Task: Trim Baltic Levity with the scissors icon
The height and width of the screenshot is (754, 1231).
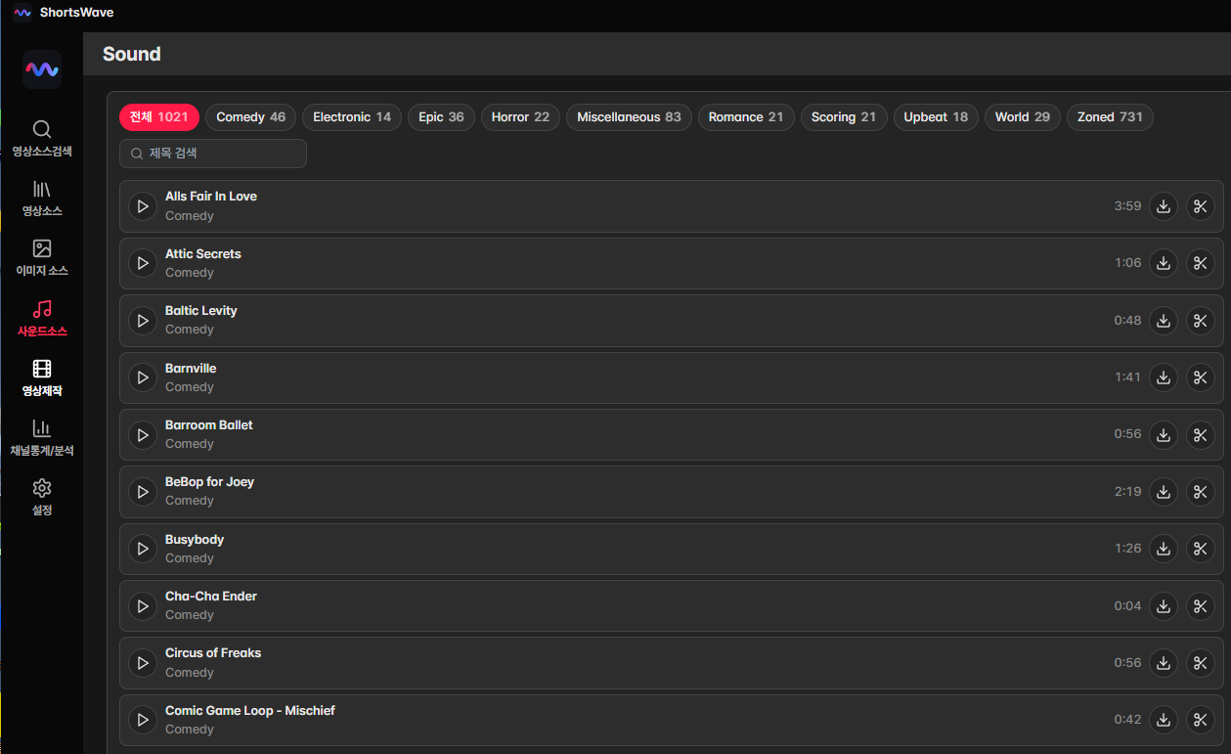Action: point(1200,321)
